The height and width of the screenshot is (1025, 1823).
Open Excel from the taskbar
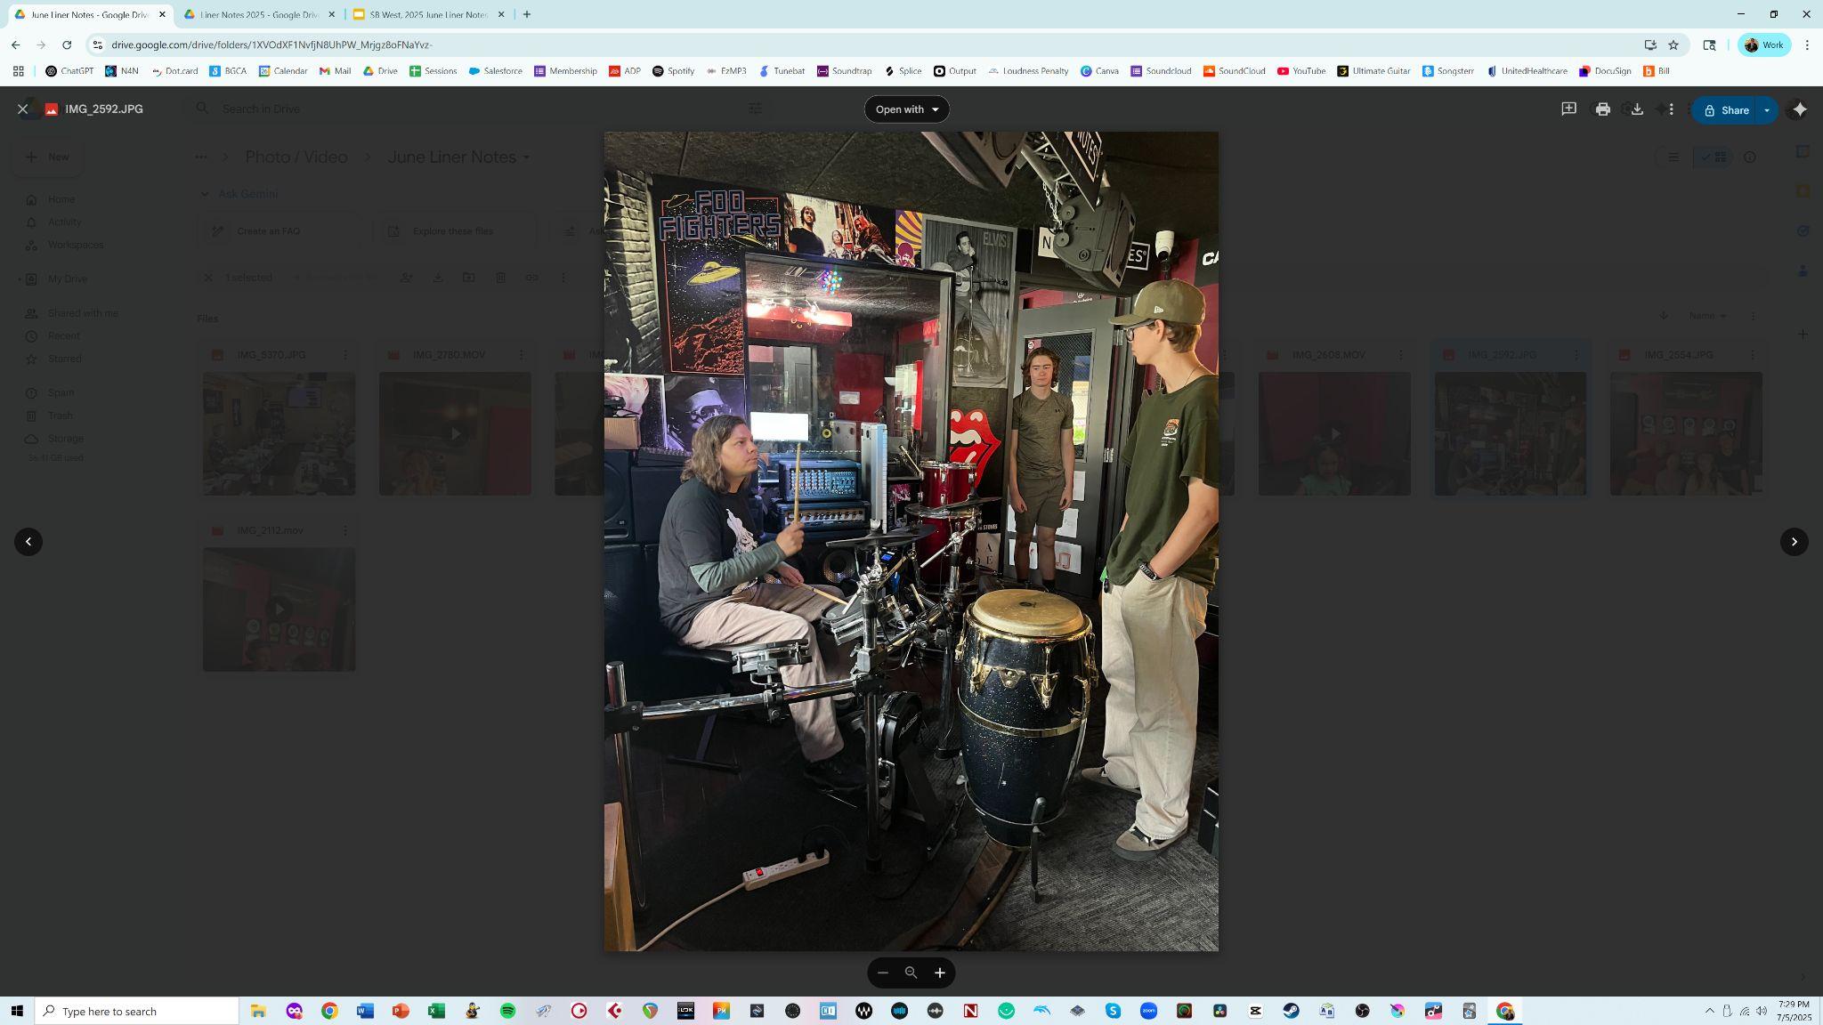436,1011
